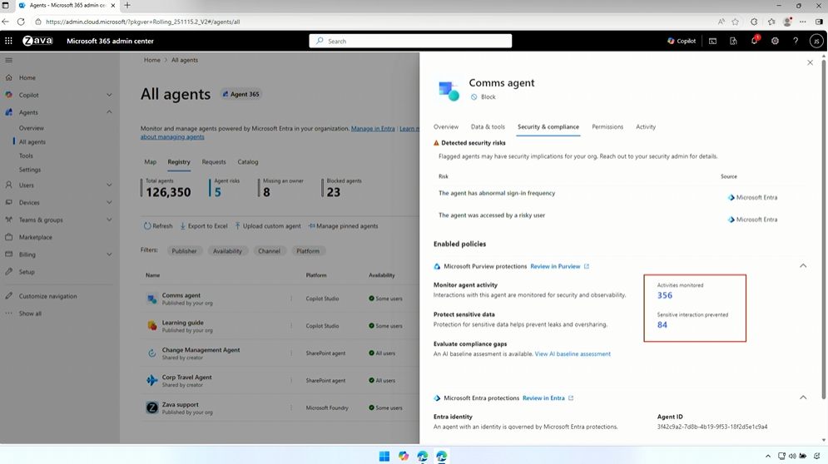Click the Learning guide agent icon
Screen dimensions: 828x464
click(152, 326)
